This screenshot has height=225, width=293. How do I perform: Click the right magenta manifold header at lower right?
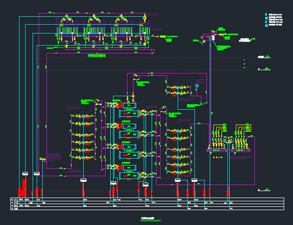tap(241, 150)
